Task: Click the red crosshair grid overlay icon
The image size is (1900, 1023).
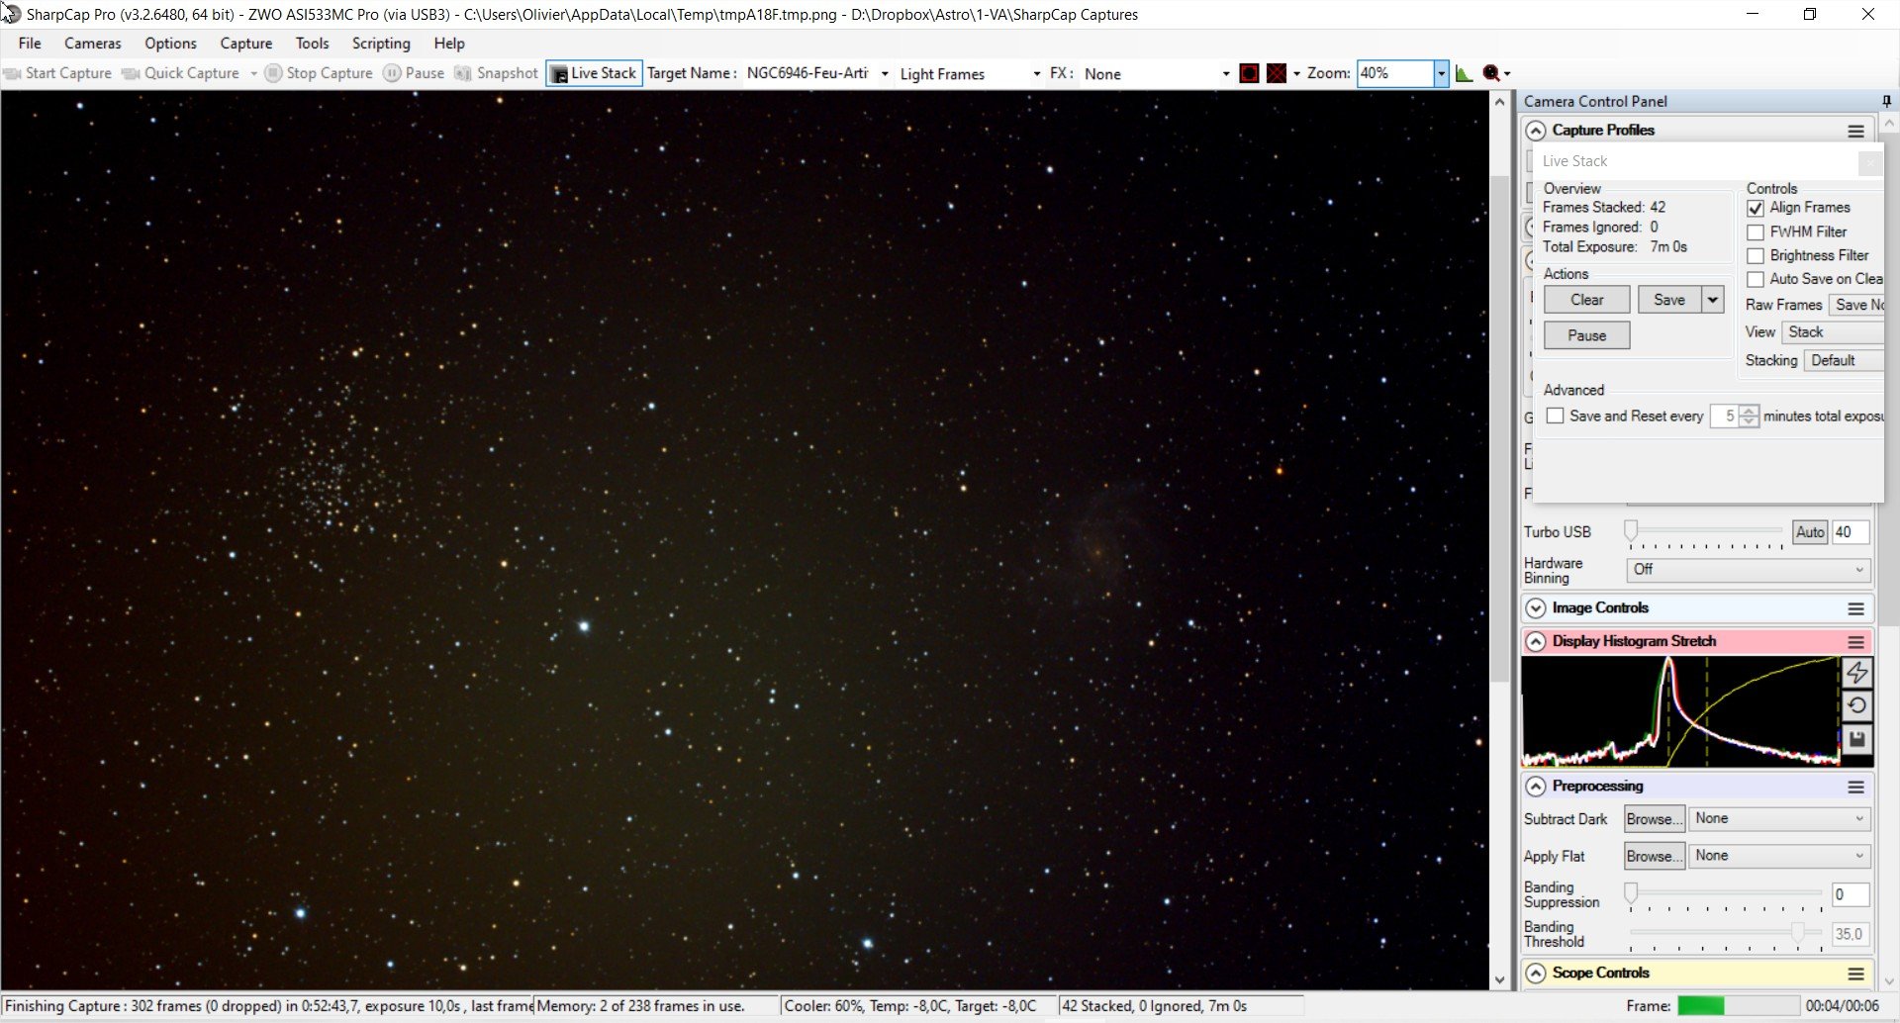Action: click(1277, 73)
